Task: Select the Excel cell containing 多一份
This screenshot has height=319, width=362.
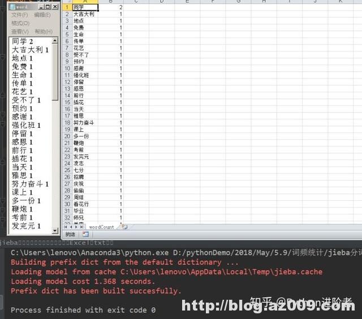Action: [x=85, y=136]
